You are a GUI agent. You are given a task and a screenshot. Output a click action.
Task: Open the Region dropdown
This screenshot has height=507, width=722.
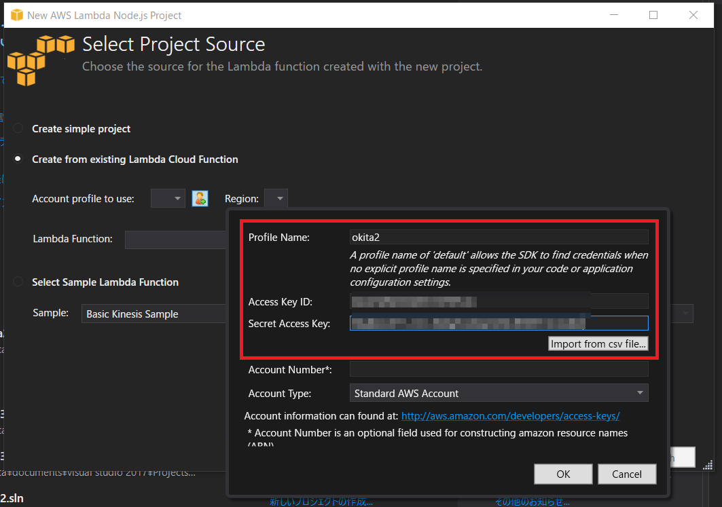click(276, 198)
